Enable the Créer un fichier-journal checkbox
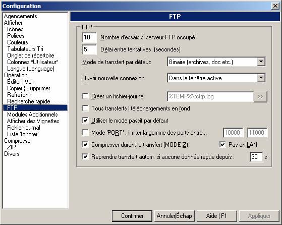Viewport: 282px width, 225px height. (85, 96)
